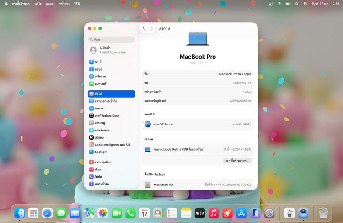Click the Apple account sign-in row
Screen dimensions: 343x223
point(111,50)
